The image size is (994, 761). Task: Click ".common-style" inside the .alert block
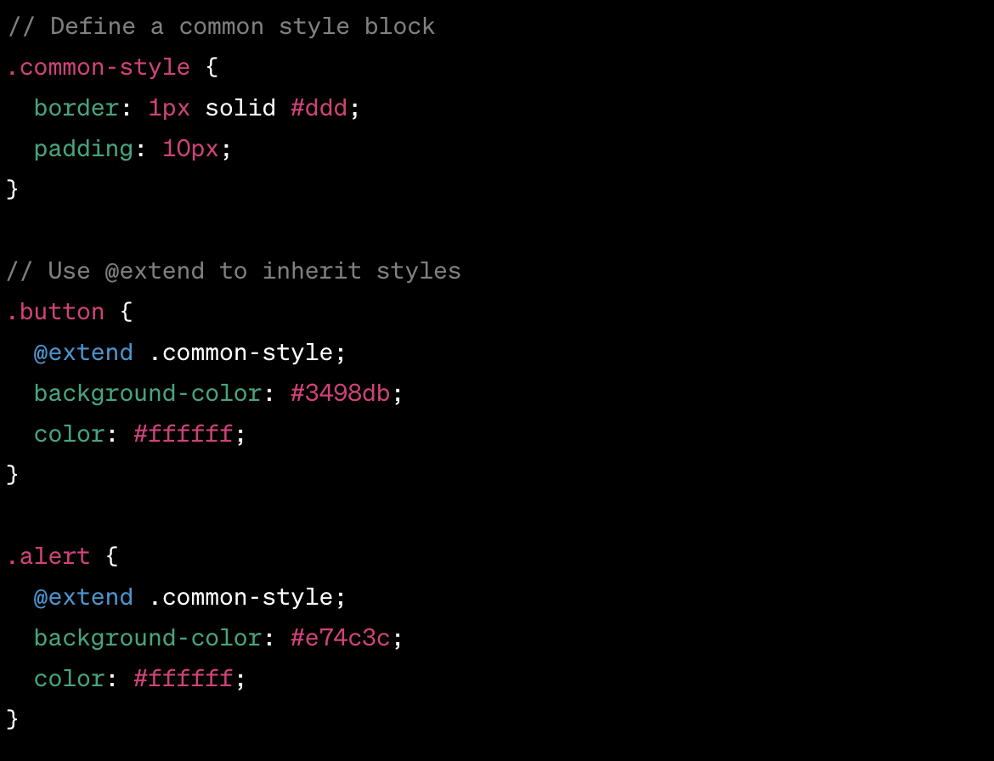[x=241, y=597]
